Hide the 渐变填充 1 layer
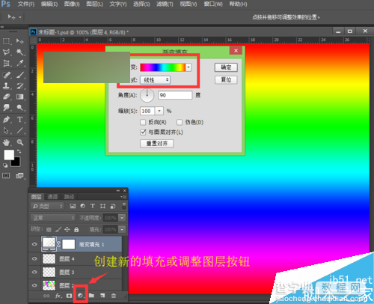The image size is (374, 304). (x=34, y=244)
